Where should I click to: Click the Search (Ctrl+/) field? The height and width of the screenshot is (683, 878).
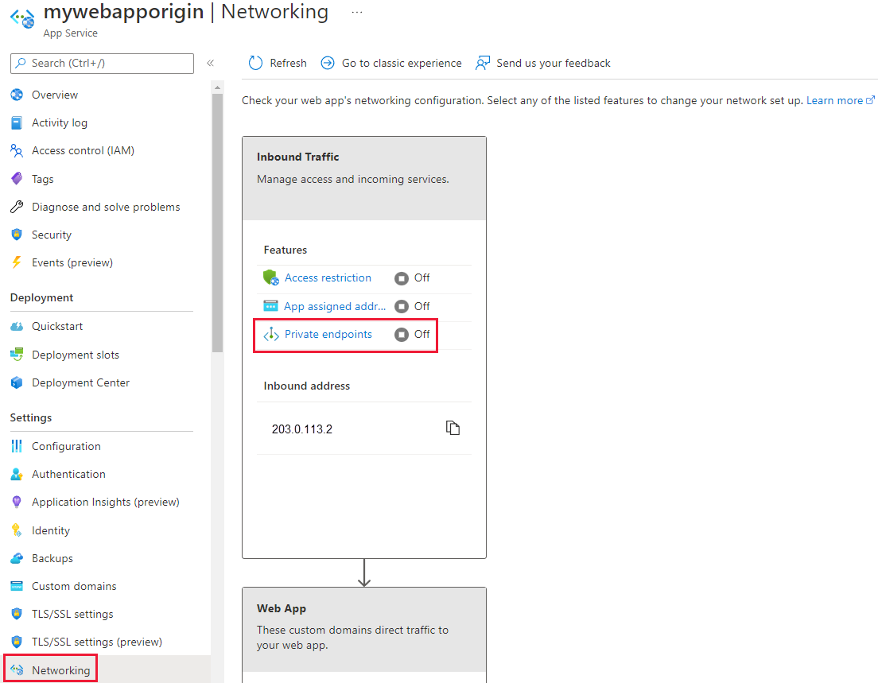click(x=102, y=63)
